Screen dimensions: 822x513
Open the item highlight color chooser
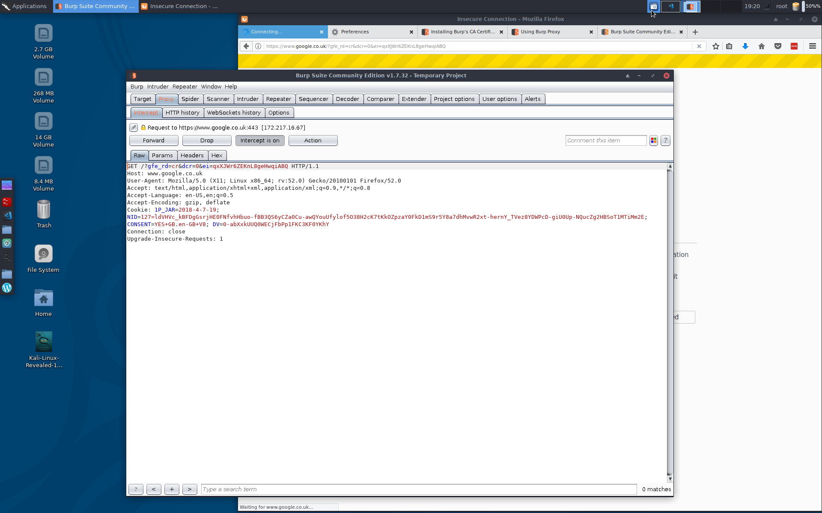point(653,140)
